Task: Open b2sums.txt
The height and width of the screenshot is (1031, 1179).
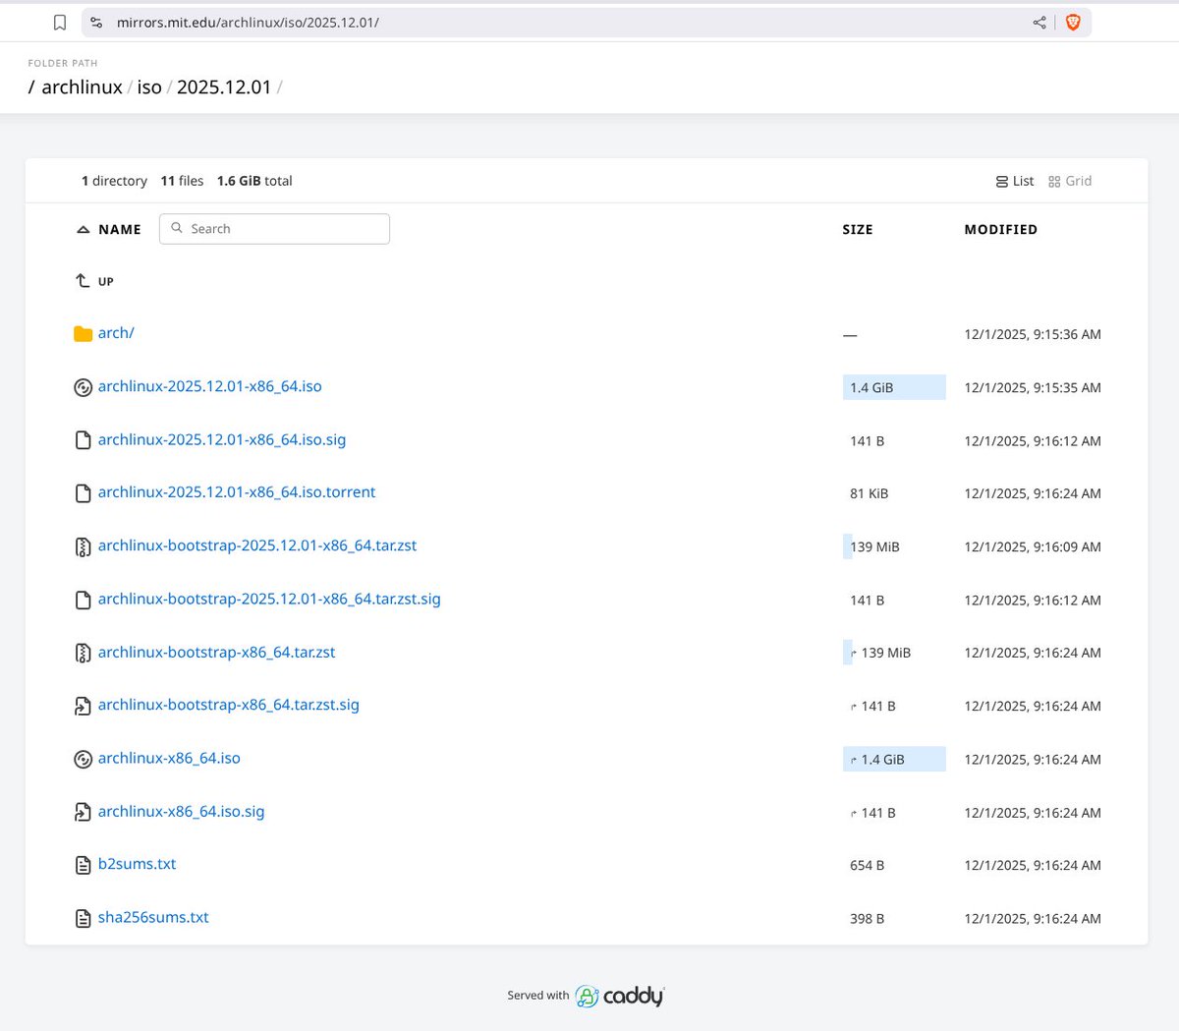Action: coord(137,864)
